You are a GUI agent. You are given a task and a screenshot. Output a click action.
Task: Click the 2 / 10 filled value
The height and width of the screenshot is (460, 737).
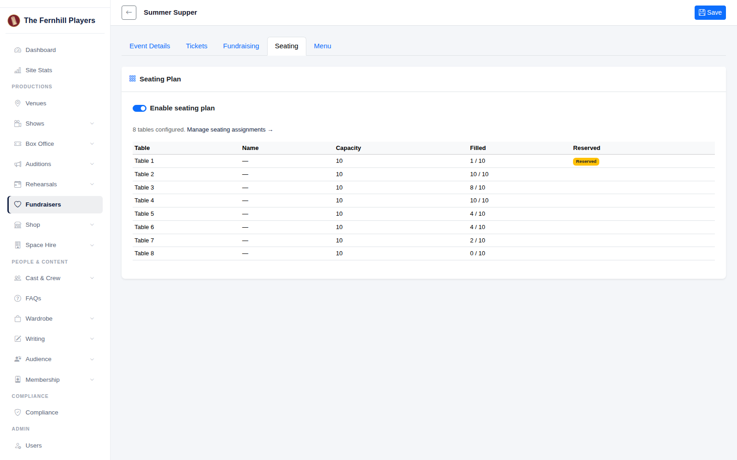point(477,241)
